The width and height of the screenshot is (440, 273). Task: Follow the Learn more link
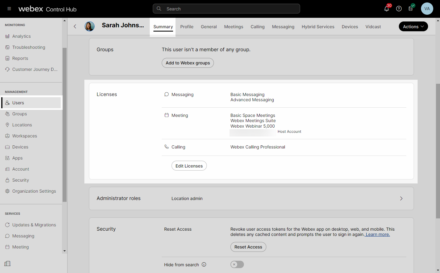point(378,234)
